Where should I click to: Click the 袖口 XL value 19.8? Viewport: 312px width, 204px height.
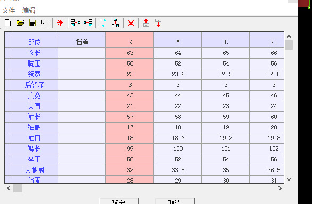[267, 138]
